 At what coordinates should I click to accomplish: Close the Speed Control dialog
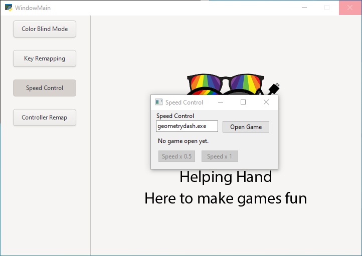pos(266,102)
